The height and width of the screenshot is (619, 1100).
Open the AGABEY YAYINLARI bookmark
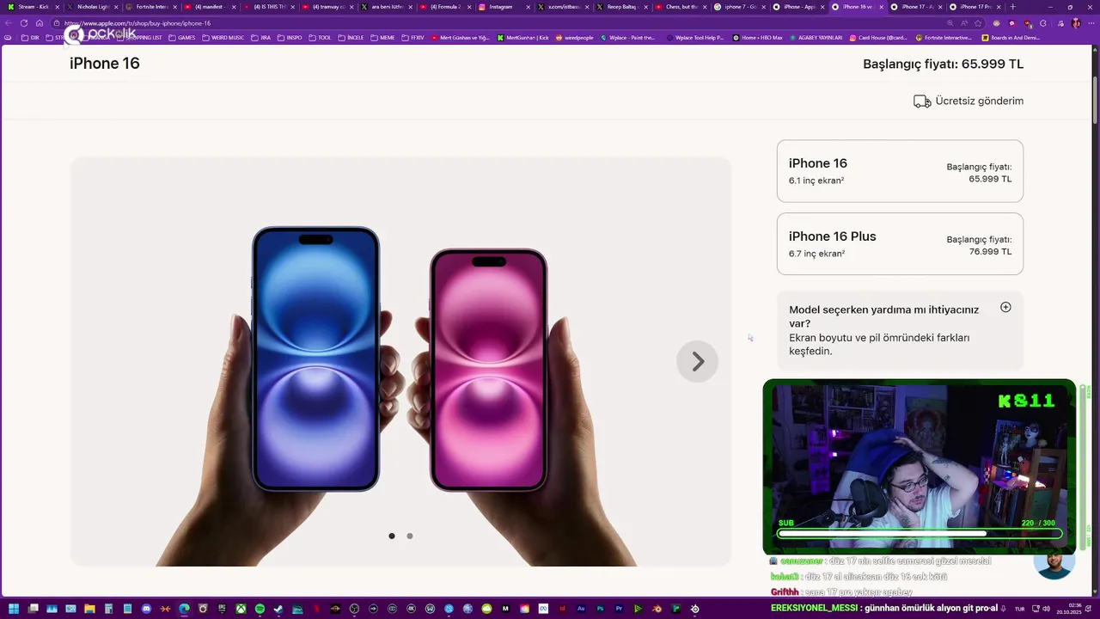816,38
